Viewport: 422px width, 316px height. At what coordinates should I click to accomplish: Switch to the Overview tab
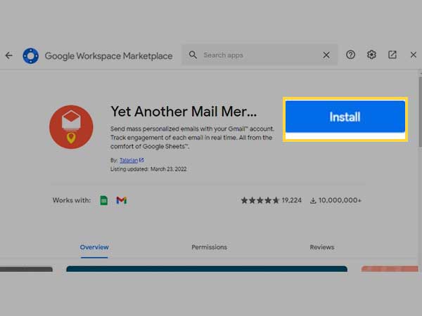click(94, 247)
